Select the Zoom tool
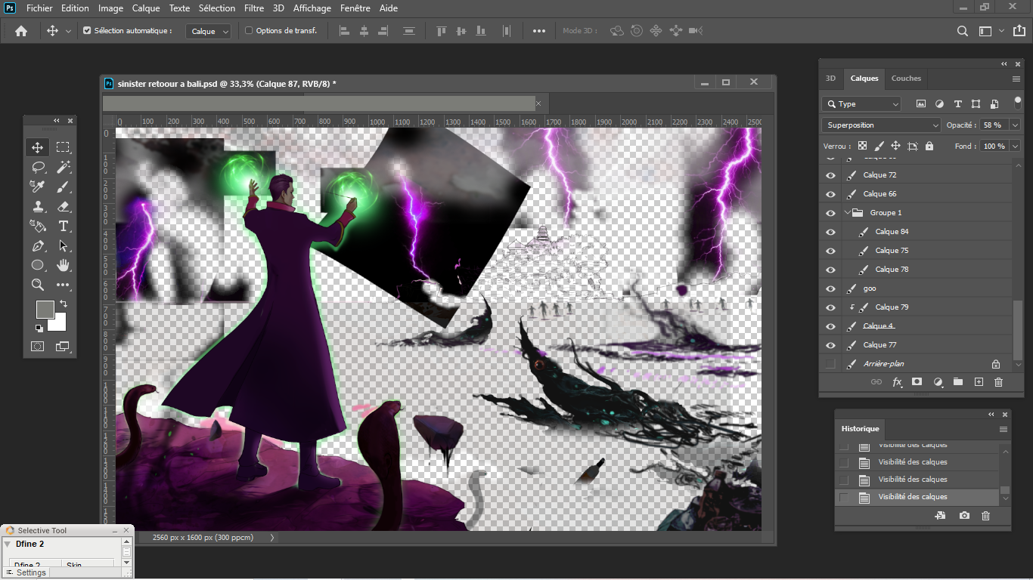The height and width of the screenshot is (580, 1033). (x=37, y=285)
